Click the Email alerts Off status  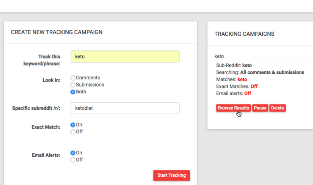pyautogui.click(x=248, y=93)
